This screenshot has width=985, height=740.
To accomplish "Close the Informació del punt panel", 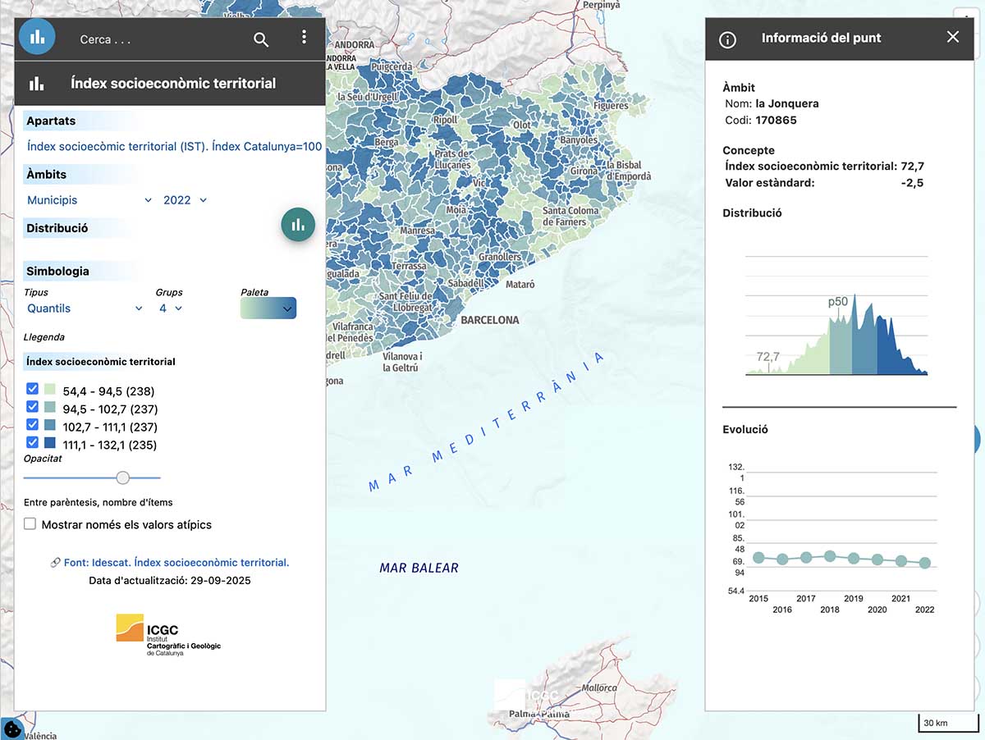I will click(x=952, y=37).
